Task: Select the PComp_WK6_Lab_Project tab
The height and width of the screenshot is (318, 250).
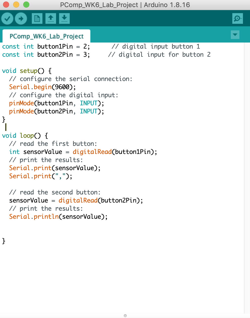Action: pyautogui.click(x=46, y=36)
